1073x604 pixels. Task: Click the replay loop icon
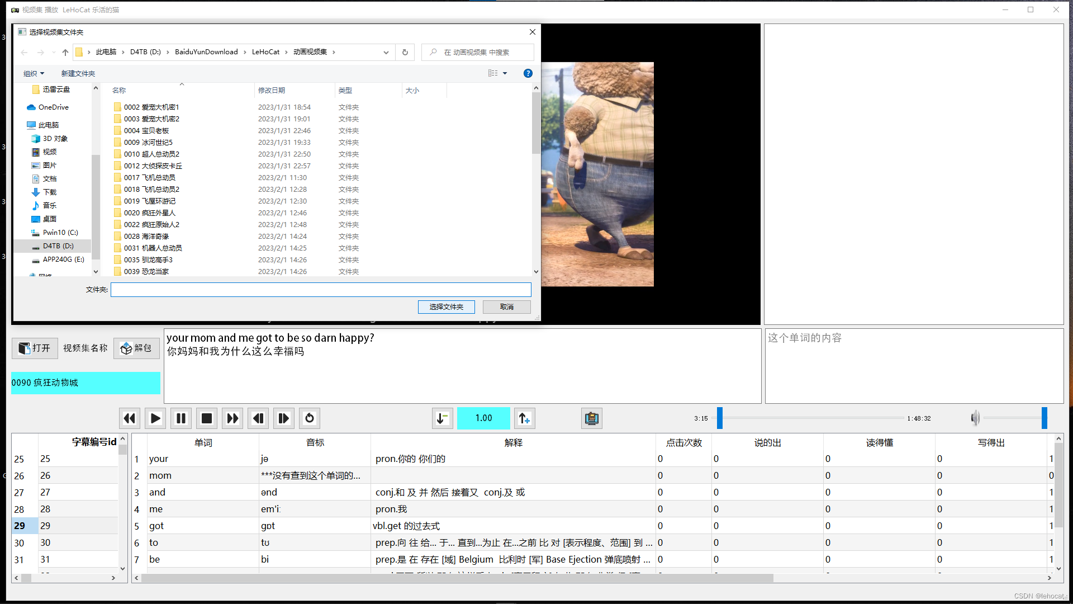point(310,418)
